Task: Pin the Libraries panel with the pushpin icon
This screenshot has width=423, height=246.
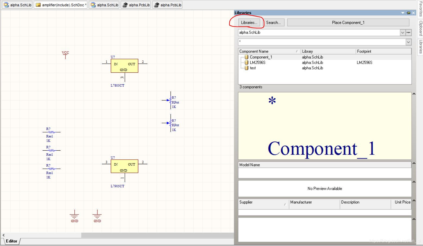Action: point(408,13)
